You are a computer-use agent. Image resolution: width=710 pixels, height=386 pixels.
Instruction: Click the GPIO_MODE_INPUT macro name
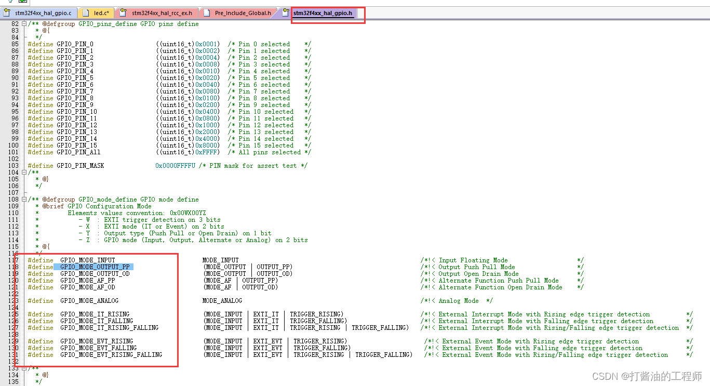88,260
